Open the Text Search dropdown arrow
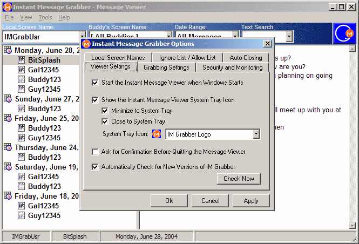This screenshot has width=359, height=244. [289, 36]
